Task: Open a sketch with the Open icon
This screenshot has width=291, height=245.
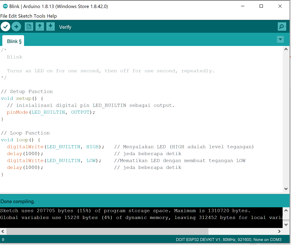Action: 40,27
